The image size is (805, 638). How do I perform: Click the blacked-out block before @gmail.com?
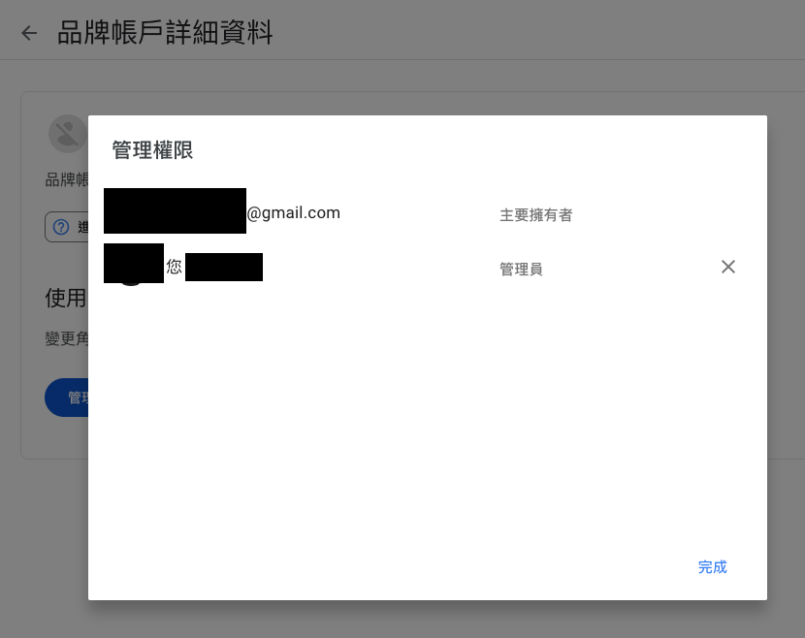coord(176,211)
